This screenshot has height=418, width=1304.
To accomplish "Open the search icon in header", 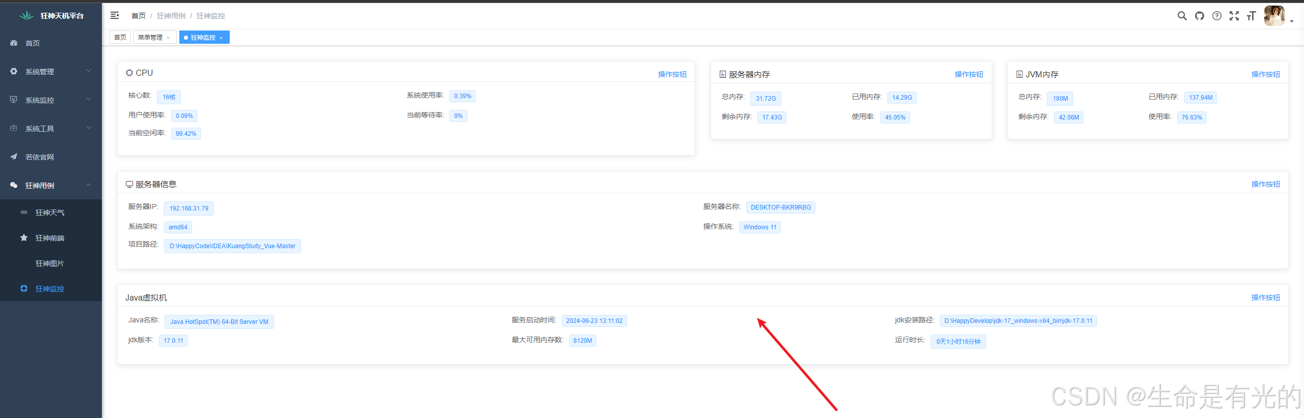I will pyautogui.click(x=1182, y=16).
